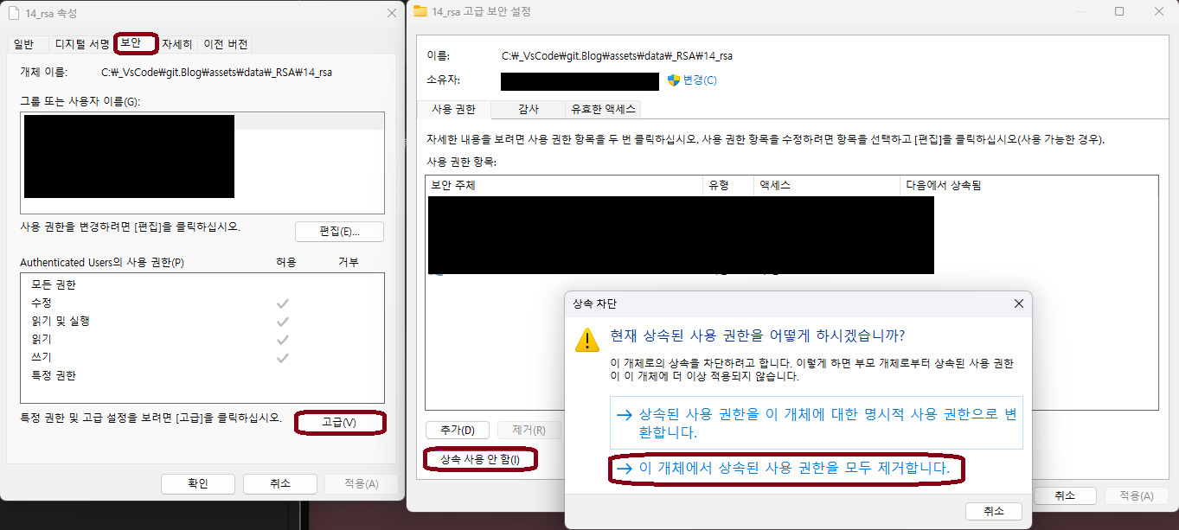Click the file icon in 14_rsa 속성 title bar
This screenshot has width=1179, height=530.
coord(12,12)
